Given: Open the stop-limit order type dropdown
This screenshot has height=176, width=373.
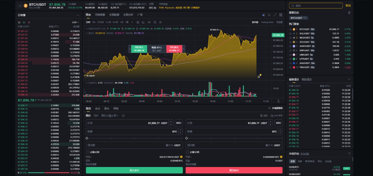Looking at the screenshot, I should tap(110, 115).
